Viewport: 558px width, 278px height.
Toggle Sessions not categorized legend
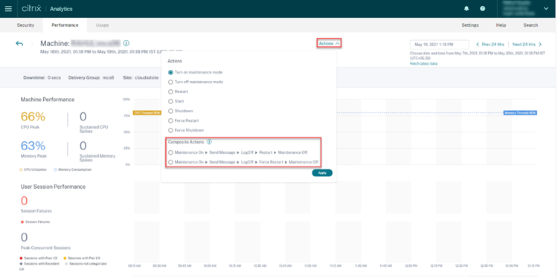[x=86, y=264]
